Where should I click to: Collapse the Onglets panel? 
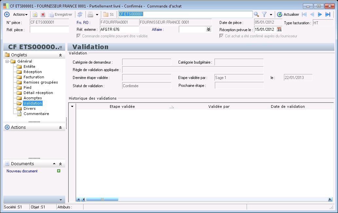tap(60, 55)
